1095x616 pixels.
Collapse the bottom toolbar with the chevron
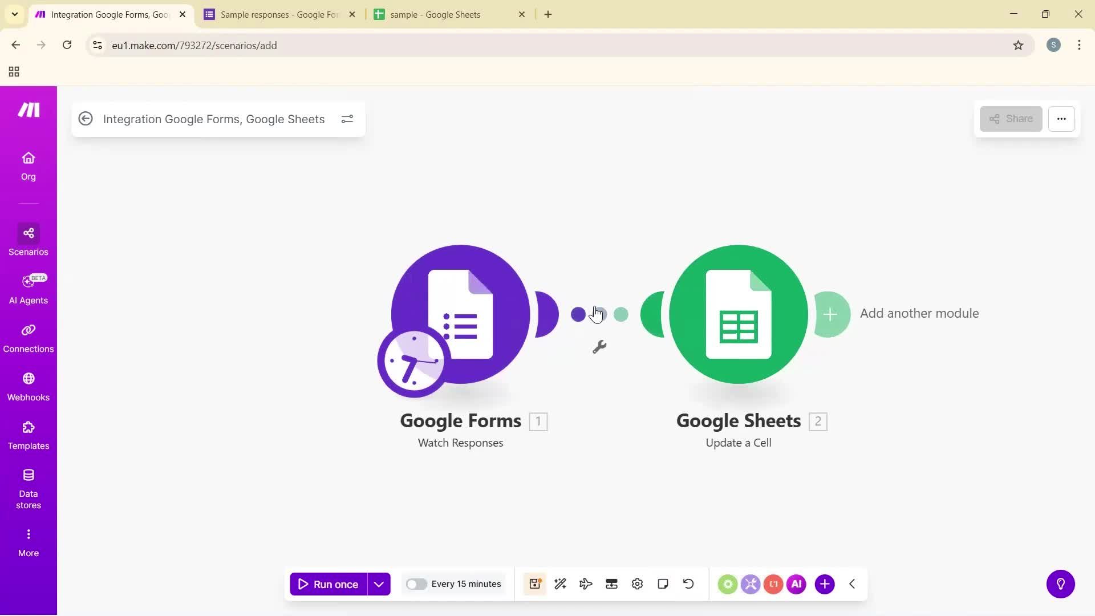pos(851,583)
